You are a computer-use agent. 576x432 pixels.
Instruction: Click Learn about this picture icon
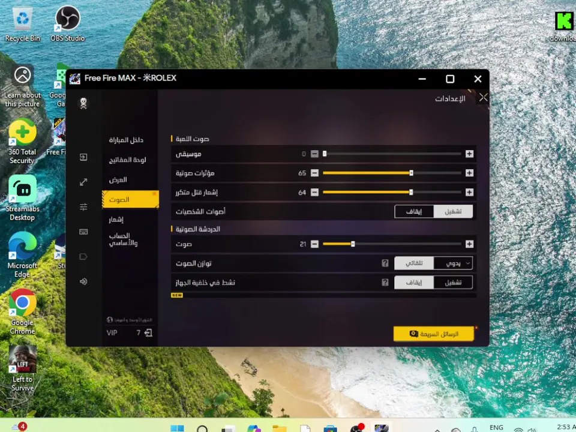pos(22,86)
